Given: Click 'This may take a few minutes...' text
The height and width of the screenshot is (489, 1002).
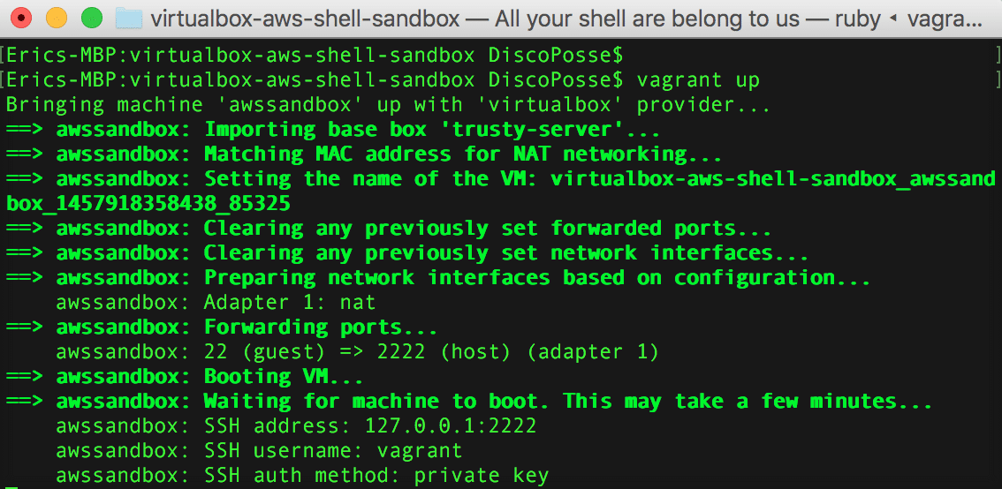Looking at the screenshot, I should (748, 402).
